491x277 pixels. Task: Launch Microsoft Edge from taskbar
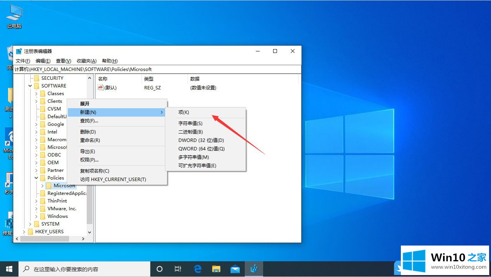(198, 269)
